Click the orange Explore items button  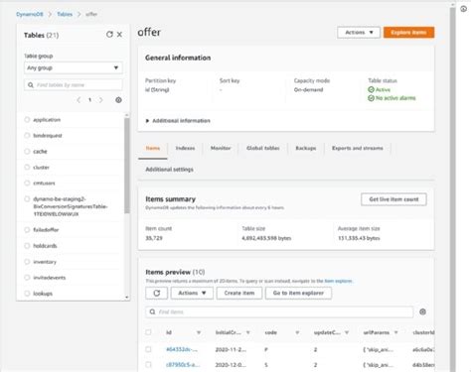(408, 33)
